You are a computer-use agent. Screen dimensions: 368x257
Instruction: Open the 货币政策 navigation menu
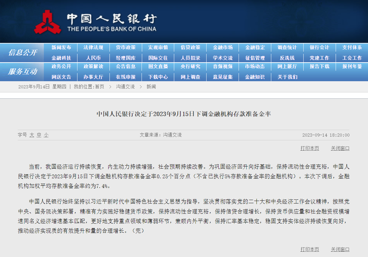(125, 47)
